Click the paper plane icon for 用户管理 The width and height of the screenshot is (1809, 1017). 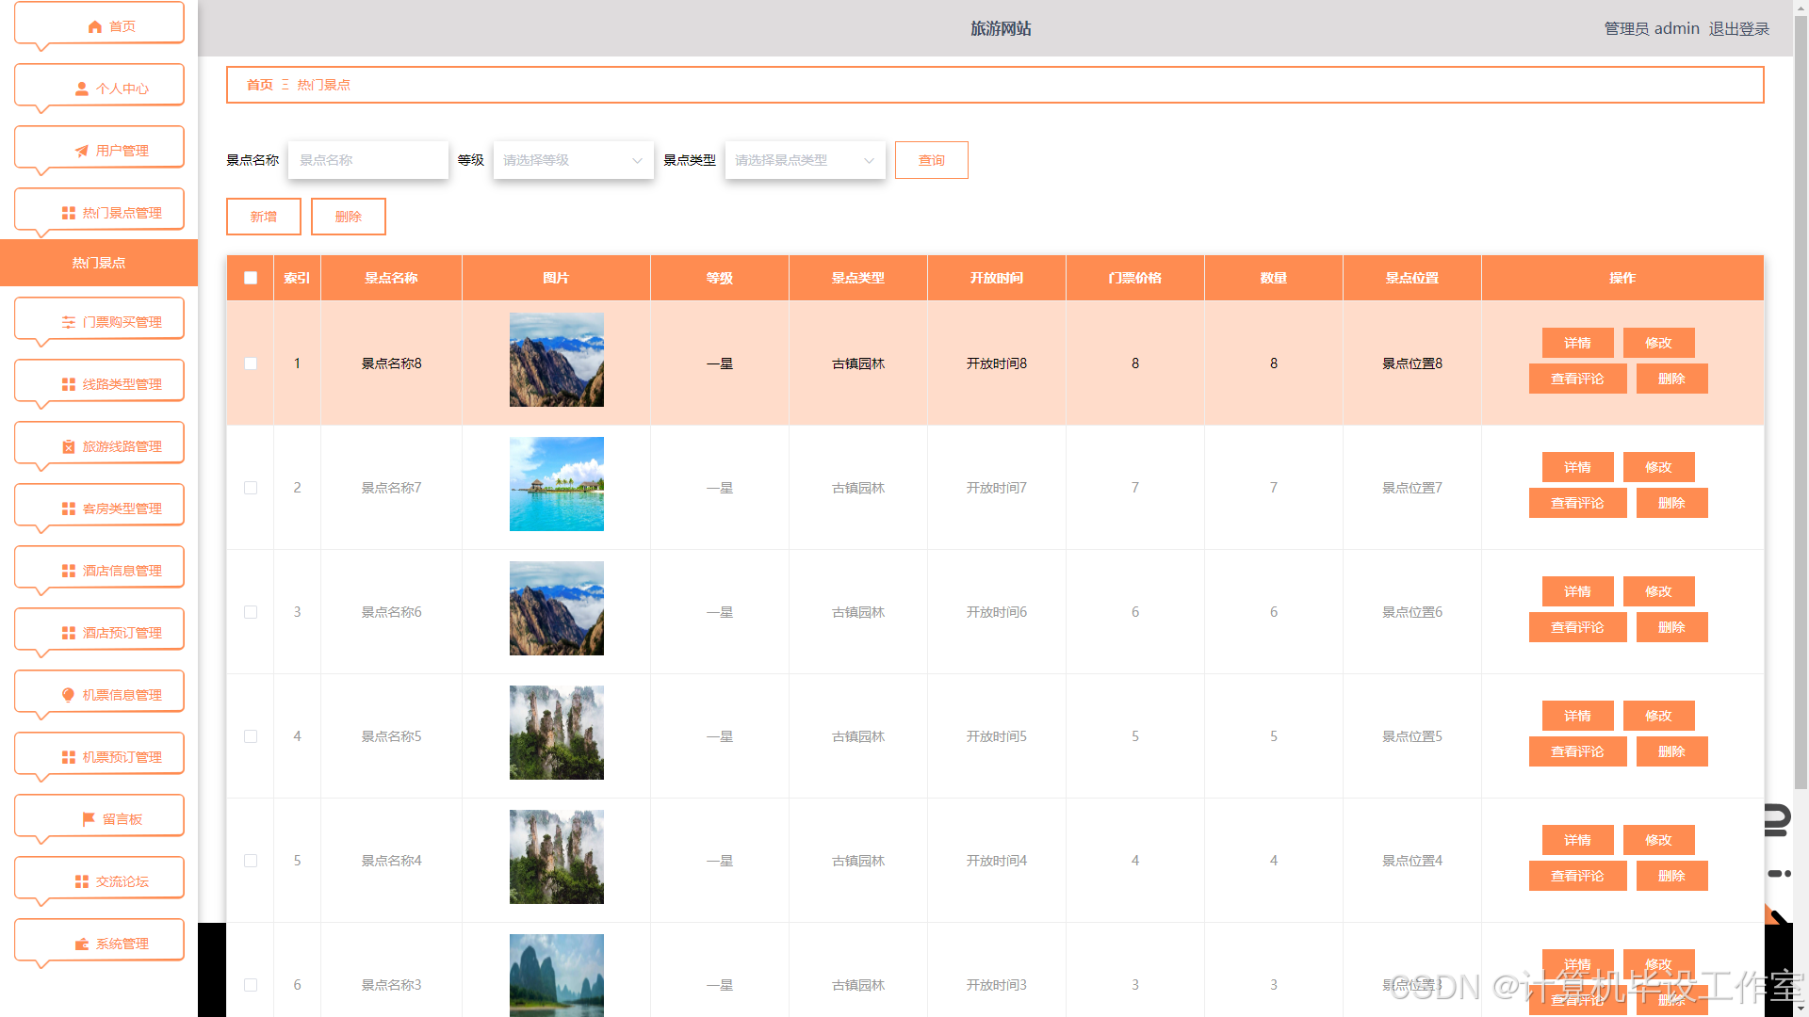pyautogui.click(x=82, y=151)
